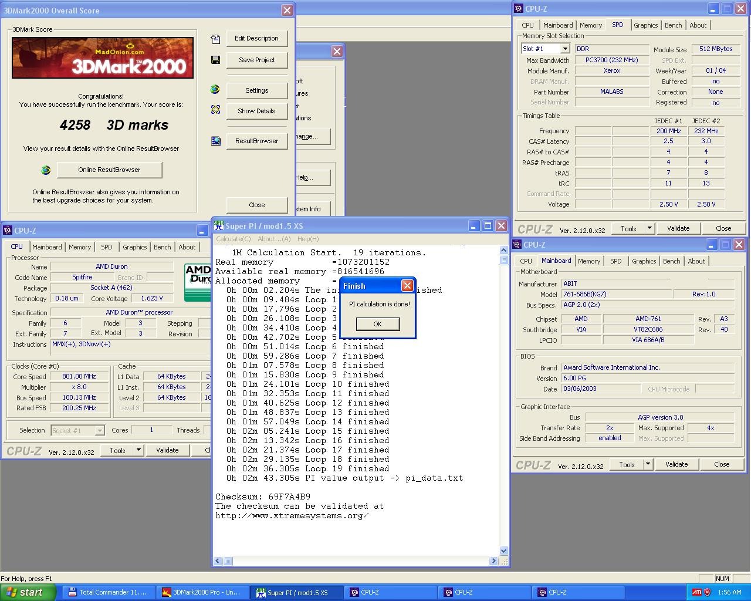Viewport: 751px width, 601px height.
Task: Open the Calculate menu in Super PI
Action: pos(233,239)
